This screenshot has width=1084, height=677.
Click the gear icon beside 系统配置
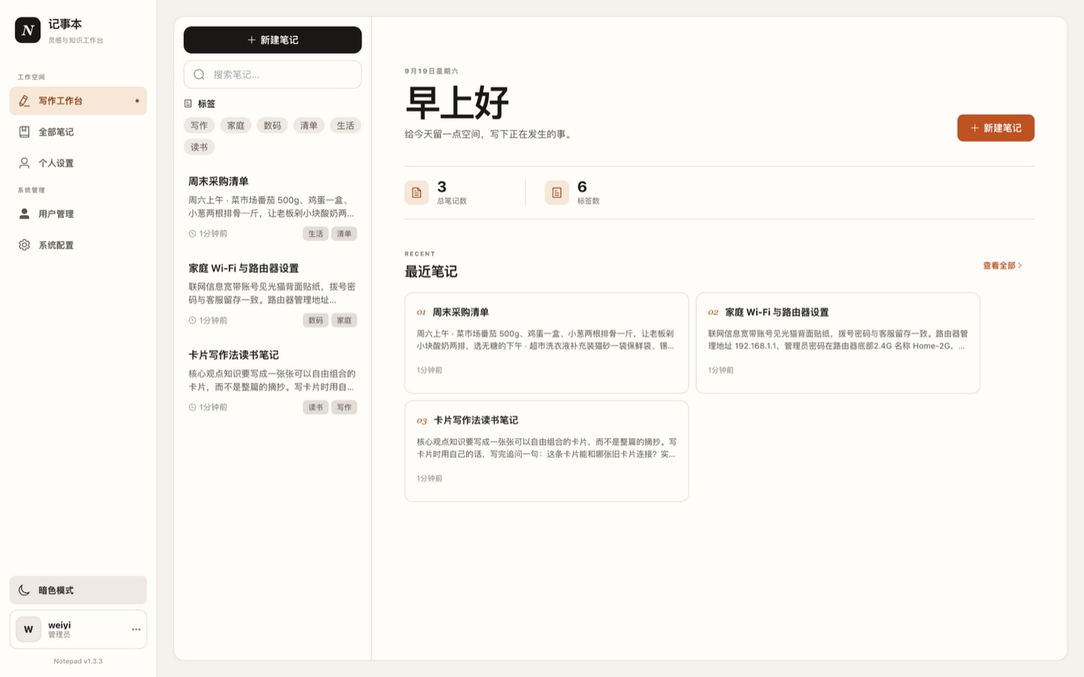click(25, 245)
